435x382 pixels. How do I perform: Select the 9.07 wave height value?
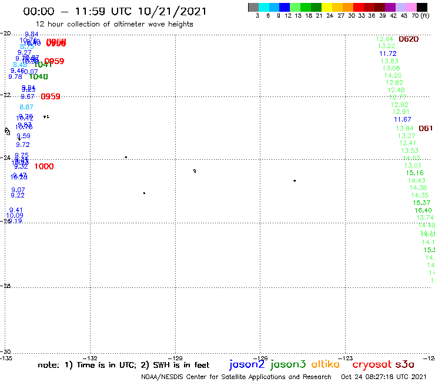18,190
